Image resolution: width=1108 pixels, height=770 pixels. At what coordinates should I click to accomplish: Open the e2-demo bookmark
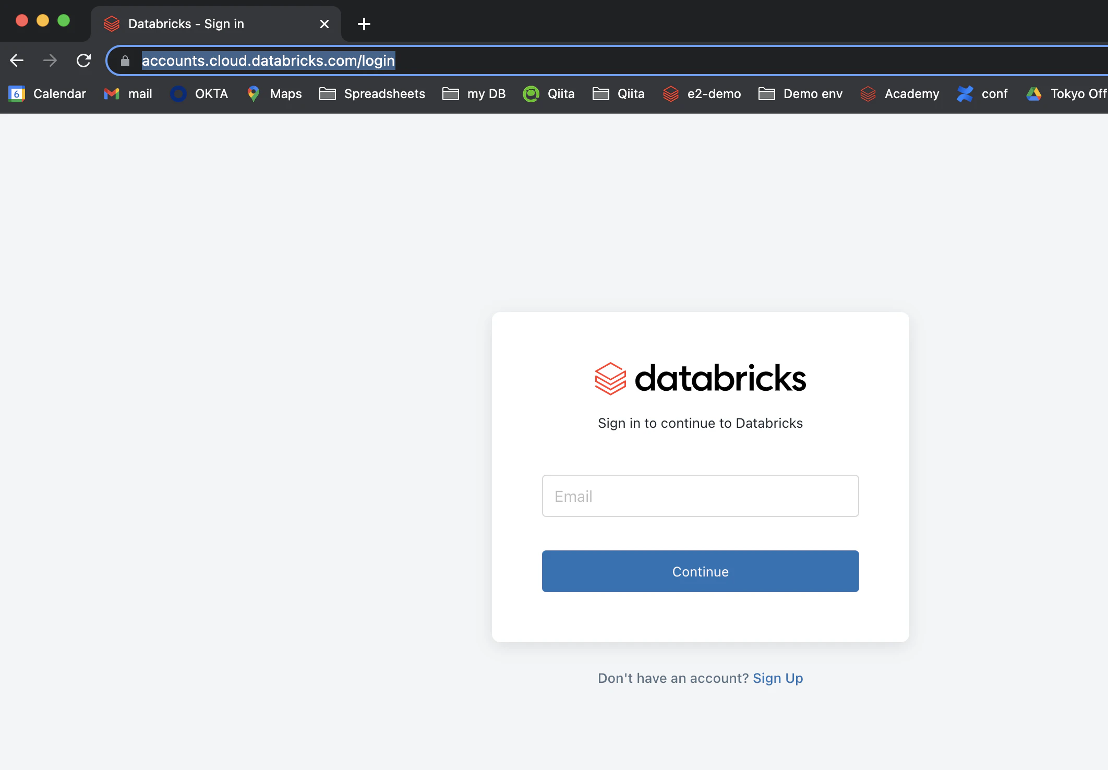tap(702, 94)
